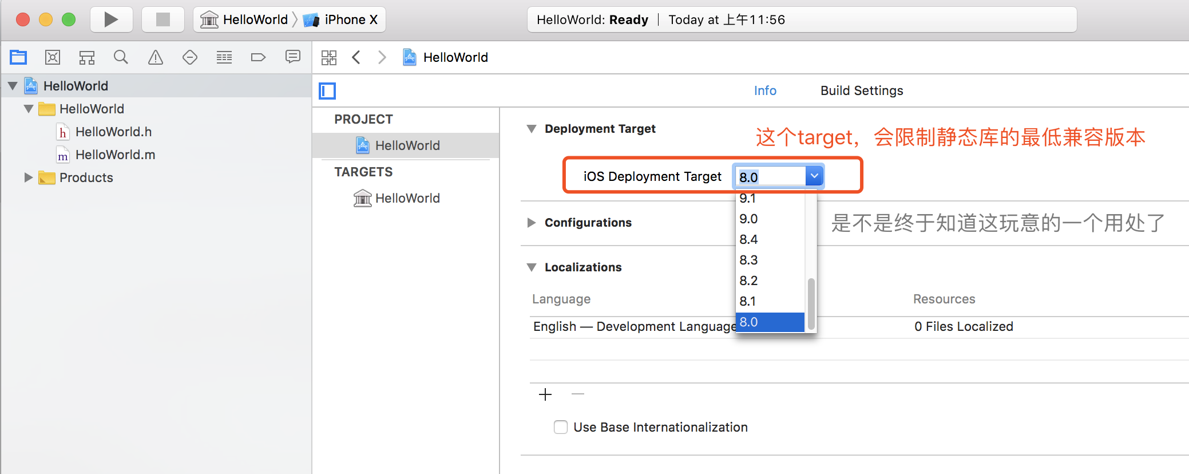This screenshot has height=474, width=1189.
Task: Click the iOS Deployment Target combo arrow
Action: pyautogui.click(x=814, y=176)
